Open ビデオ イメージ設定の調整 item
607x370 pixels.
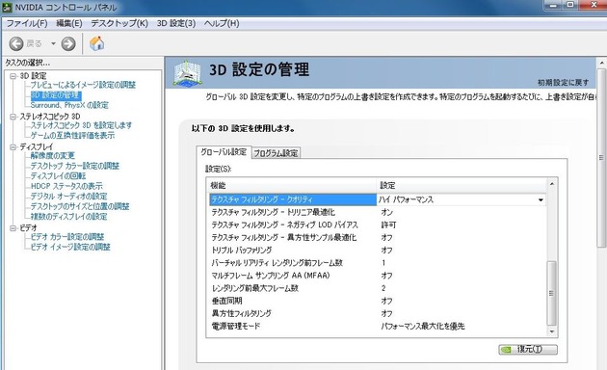[70, 247]
